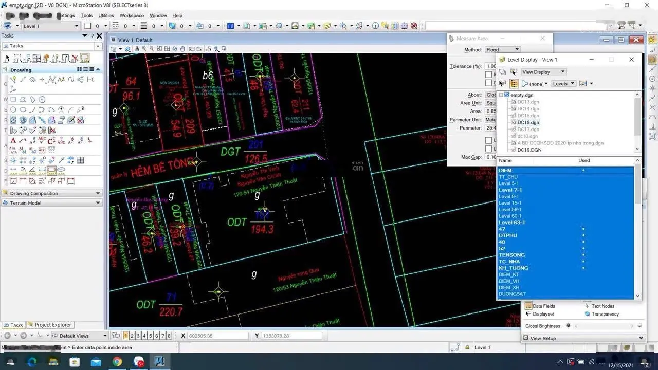Toggle the second checkbox under Tolerance

coord(488,83)
